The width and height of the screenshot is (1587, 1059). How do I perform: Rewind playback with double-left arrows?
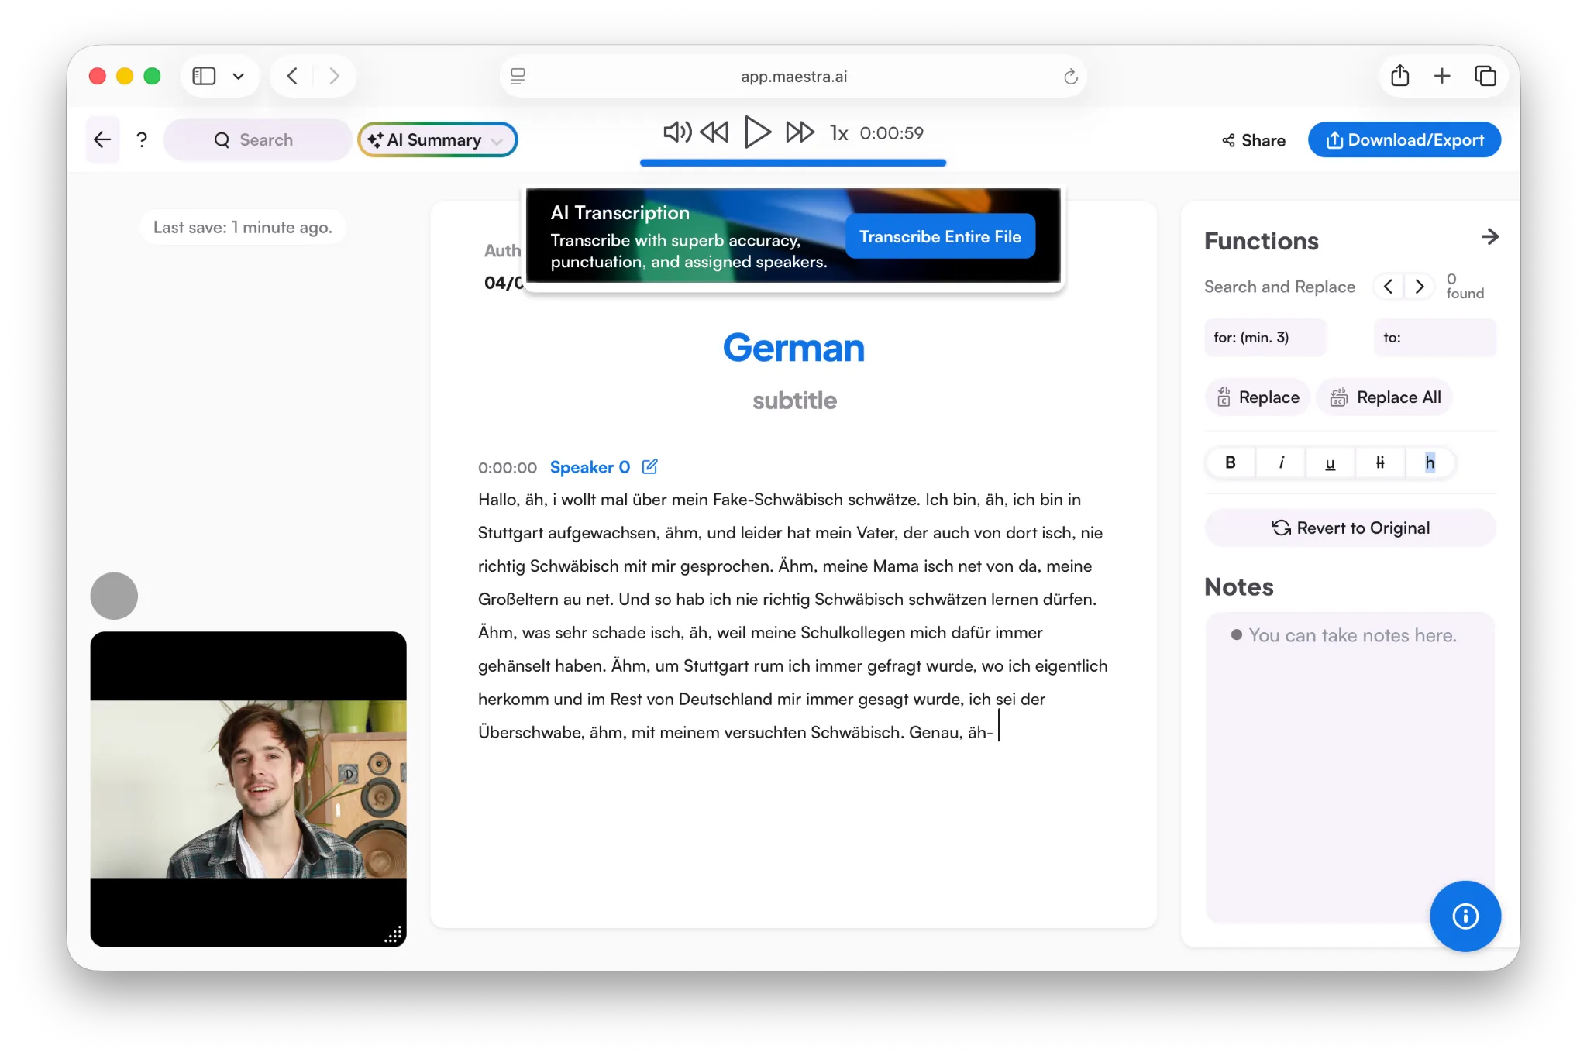[x=714, y=132]
